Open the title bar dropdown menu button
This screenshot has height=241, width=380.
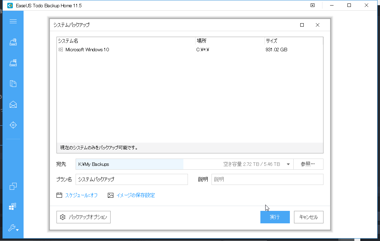point(312,6)
